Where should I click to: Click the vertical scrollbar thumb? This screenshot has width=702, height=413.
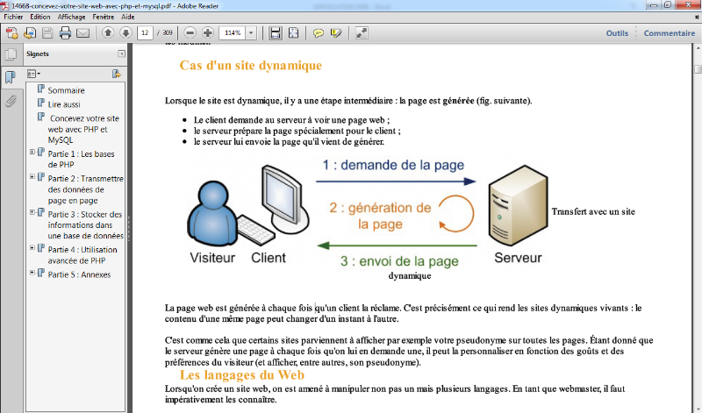point(698,69)
